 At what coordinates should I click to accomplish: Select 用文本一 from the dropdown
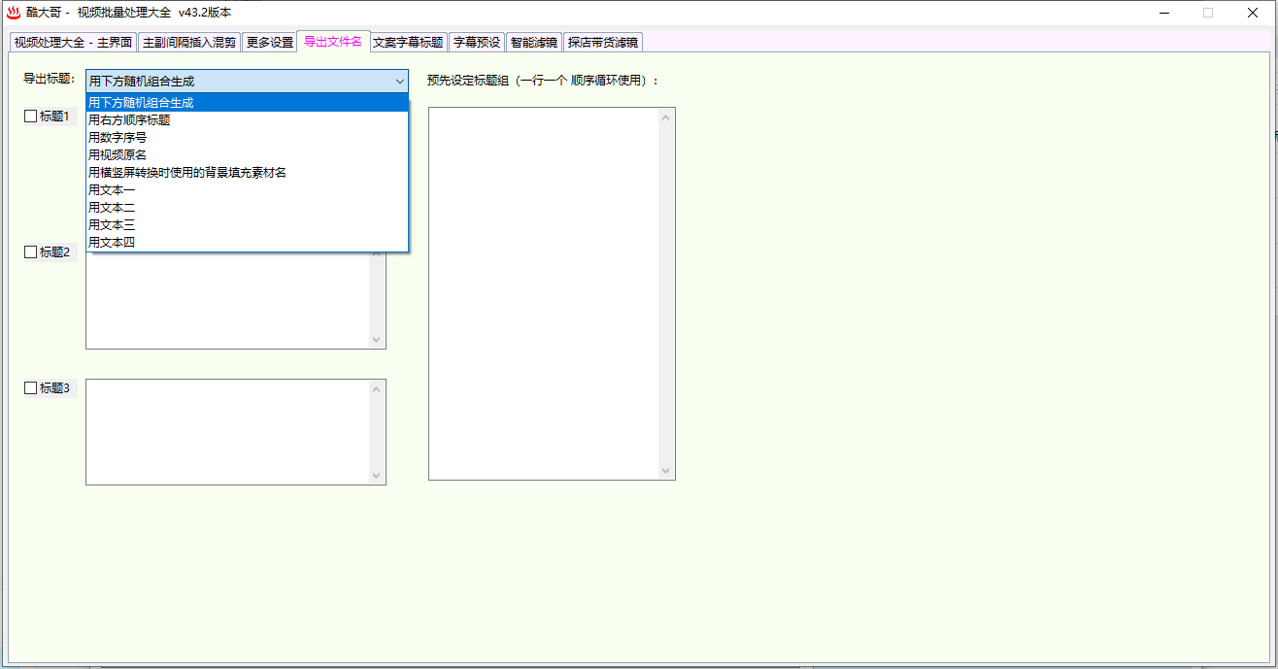[247, 190]
